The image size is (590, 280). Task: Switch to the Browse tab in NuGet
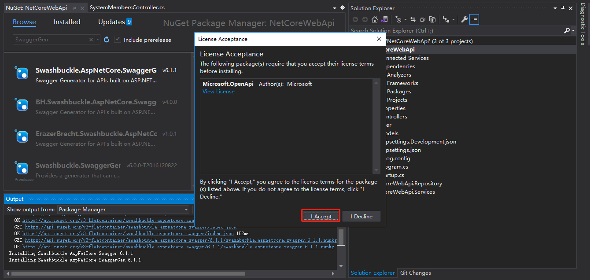[24, 22]
